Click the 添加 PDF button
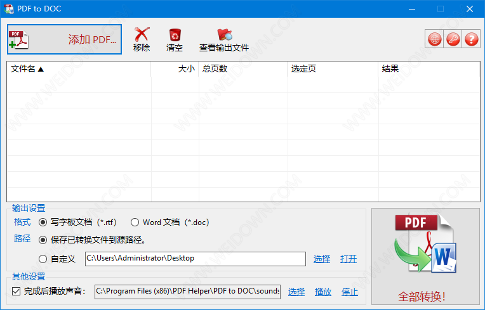The height and width of the screenshot is (310, 485). point(64,39)
